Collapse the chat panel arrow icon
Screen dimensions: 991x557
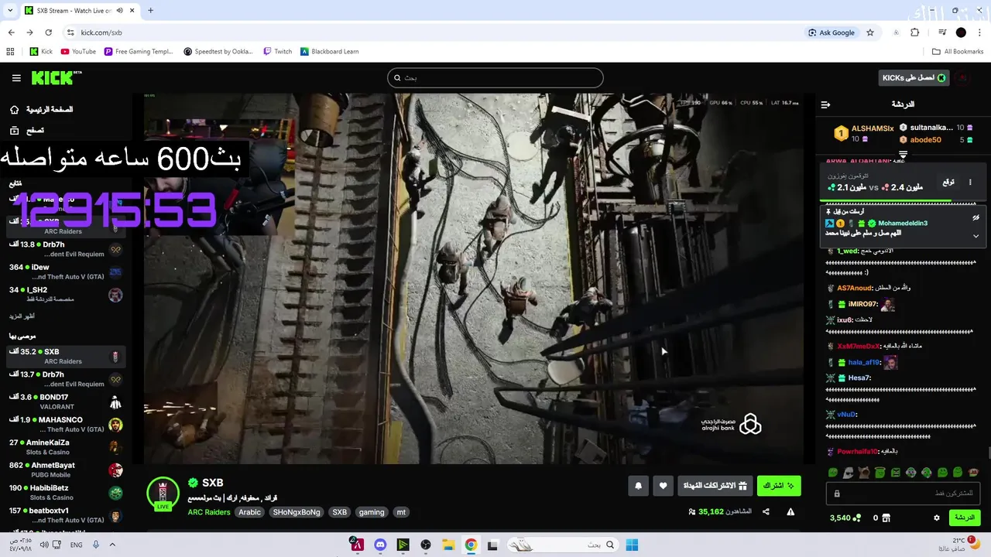tap(825, 104)
